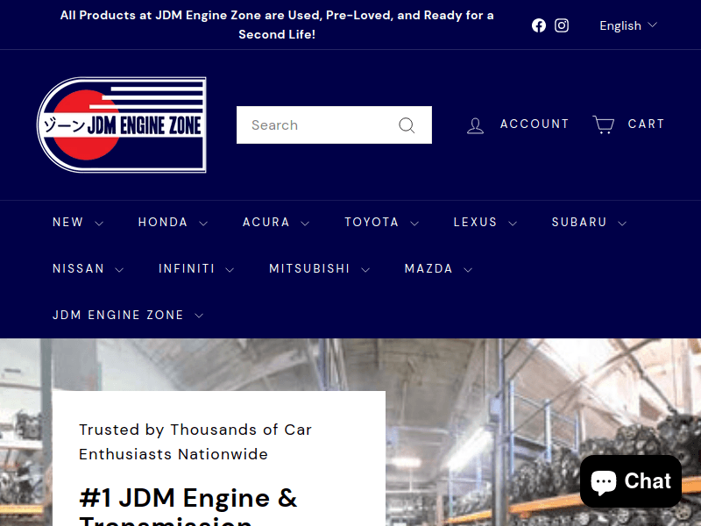The width and height of the screenshot is (701, 526).
Task: Open the Facebook page icon
Action: coord(538,25)
